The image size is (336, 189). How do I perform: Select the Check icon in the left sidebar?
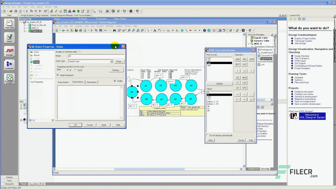click(9, 37)
